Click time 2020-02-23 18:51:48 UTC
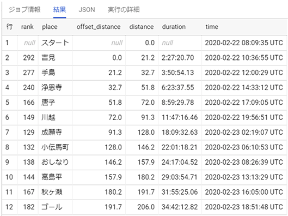Viewport: 288px width, 216px height. 244,207
